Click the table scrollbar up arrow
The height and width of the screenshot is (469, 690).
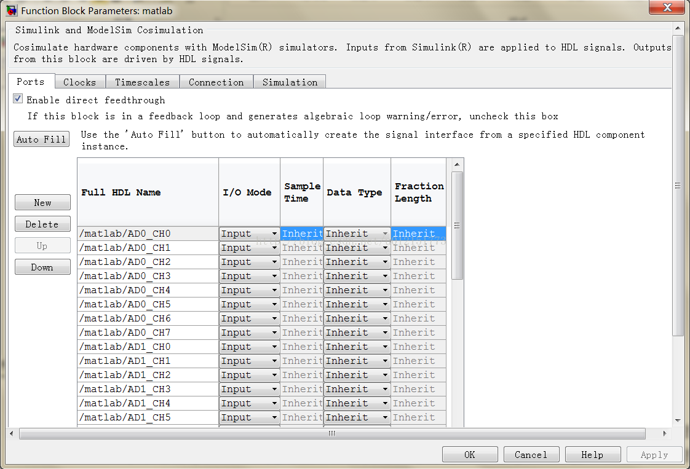(x=457, y=165)
